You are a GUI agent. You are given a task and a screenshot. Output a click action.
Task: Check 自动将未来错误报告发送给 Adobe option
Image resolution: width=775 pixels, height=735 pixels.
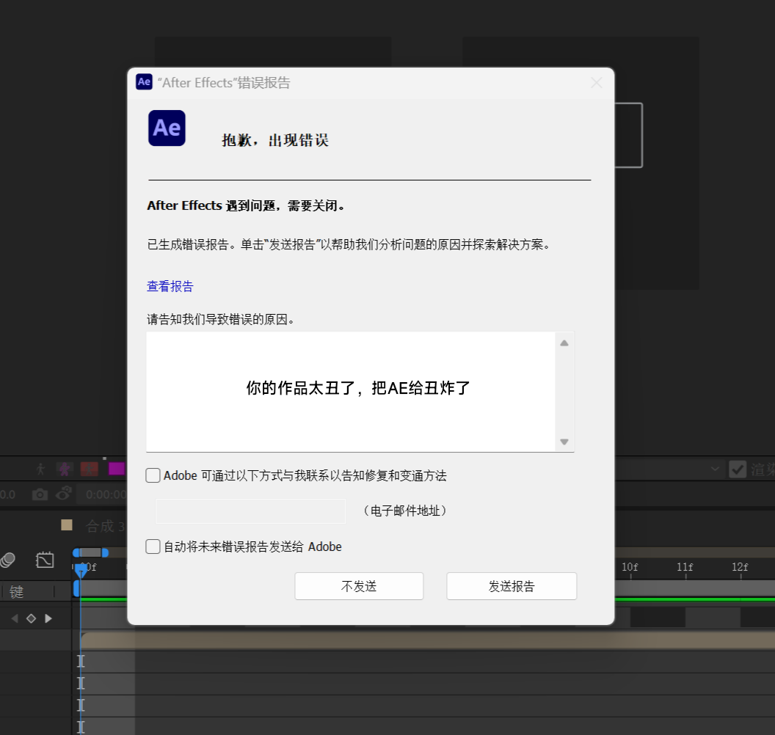[153, 546]
